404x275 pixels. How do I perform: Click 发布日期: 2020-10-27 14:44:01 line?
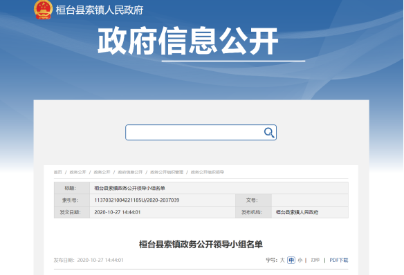click(89, 260)
